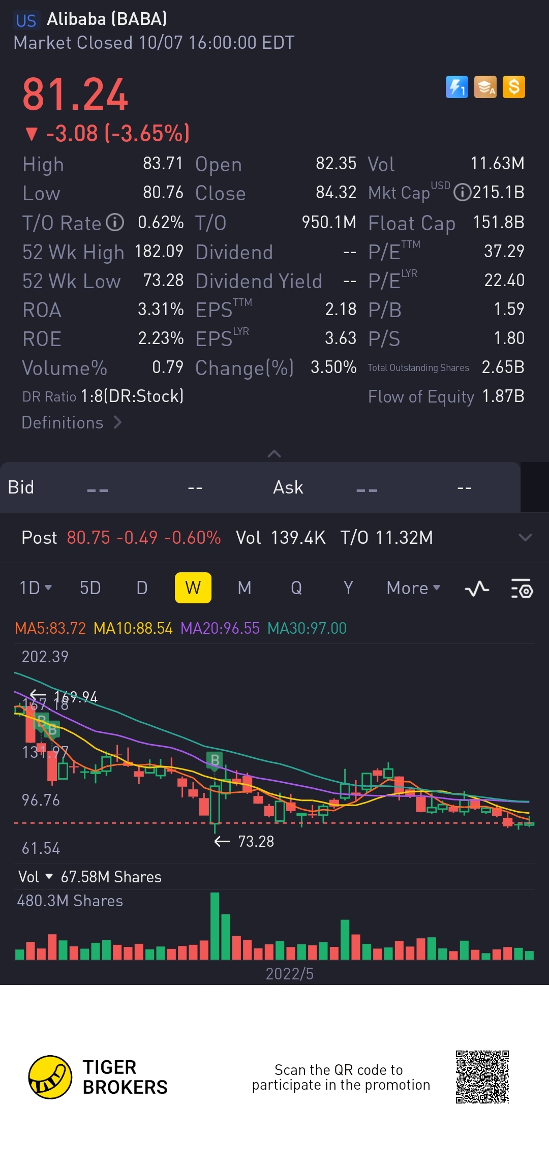Tap the yellow dollar sign badge icon
The height and width of the screenshot is (1170, 549).
click(x=514, y=87)
